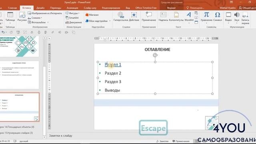Undo the last action
The width and height of the screenshot is (256, 144).
(x=3, y=32)
